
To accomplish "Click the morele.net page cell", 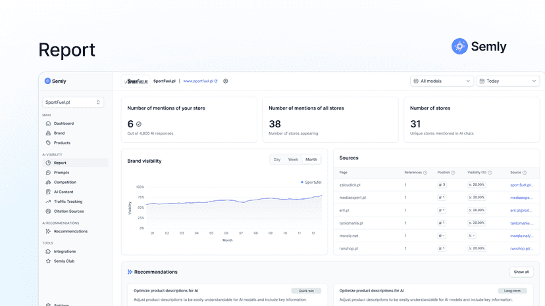I will click(349, 236).
